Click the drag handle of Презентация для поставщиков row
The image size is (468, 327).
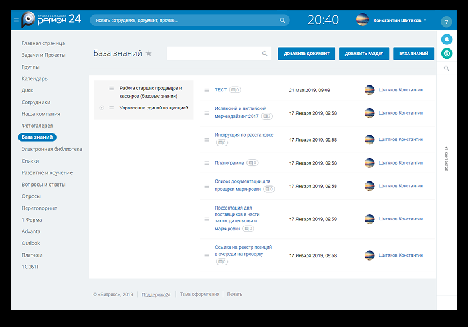coord(207,219)
